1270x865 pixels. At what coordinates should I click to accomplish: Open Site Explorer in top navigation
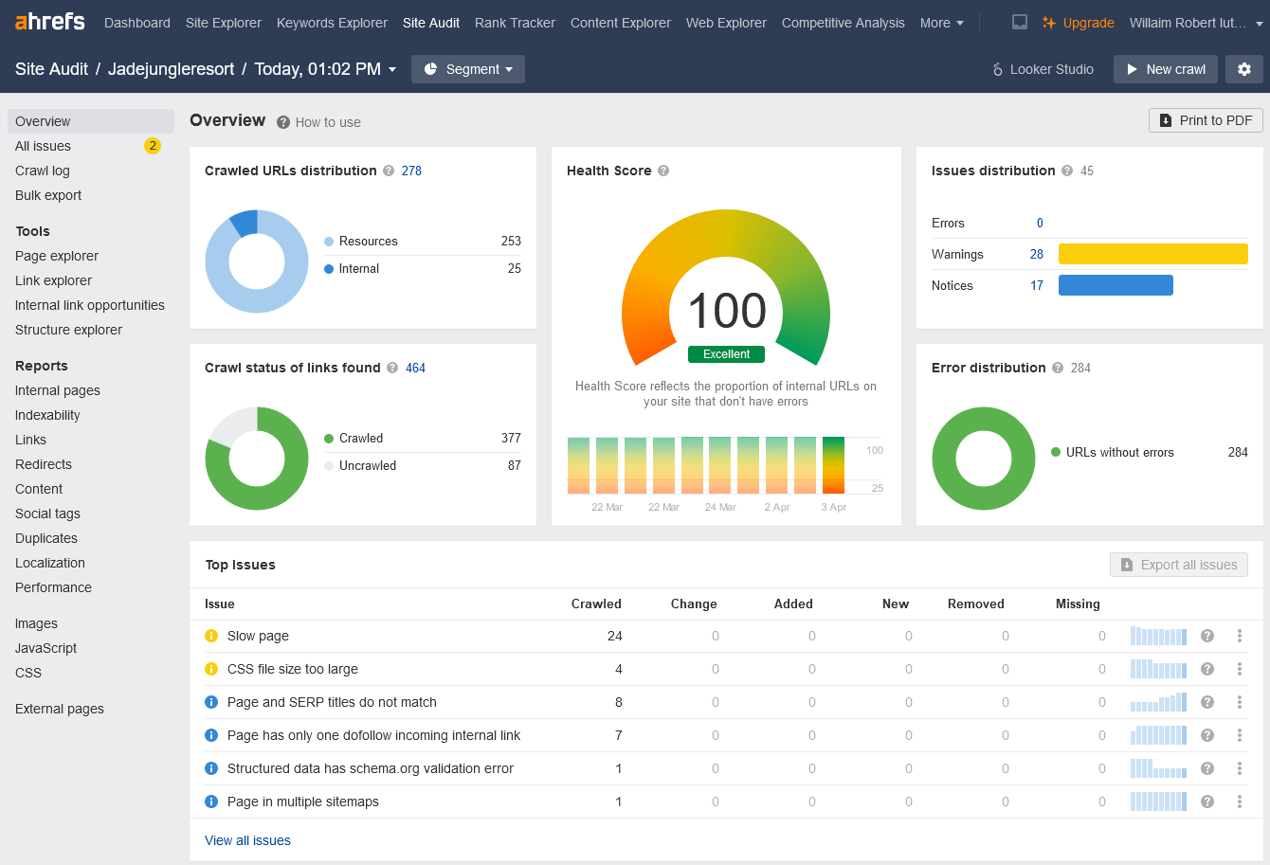(x=224, y=23)
